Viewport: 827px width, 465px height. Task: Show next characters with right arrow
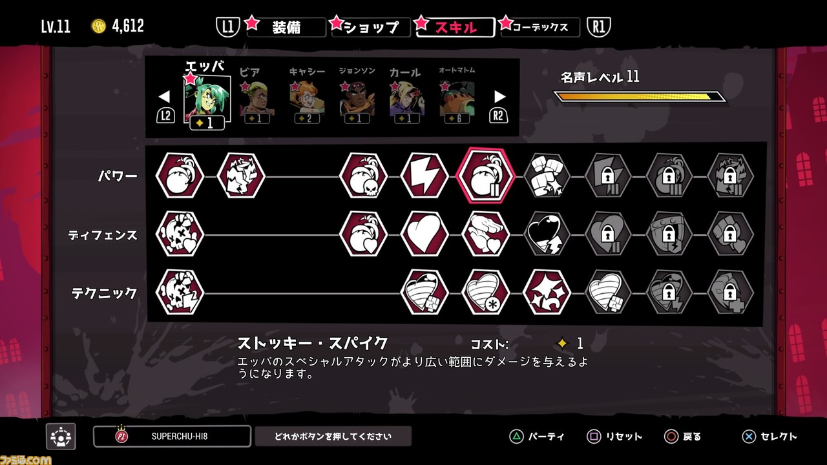coord(499,97)
